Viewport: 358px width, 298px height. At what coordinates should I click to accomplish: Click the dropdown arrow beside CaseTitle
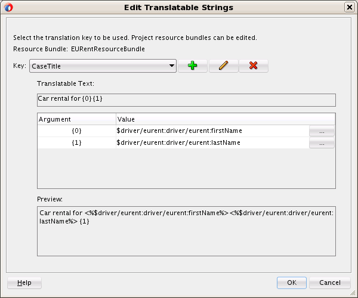pyautogui.click(x=172, y=66)
